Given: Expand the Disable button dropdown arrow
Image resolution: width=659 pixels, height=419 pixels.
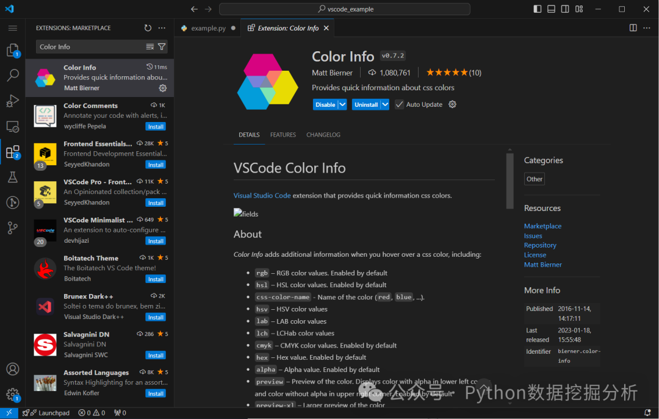Looking at the screenshot, I should point(342,104).
